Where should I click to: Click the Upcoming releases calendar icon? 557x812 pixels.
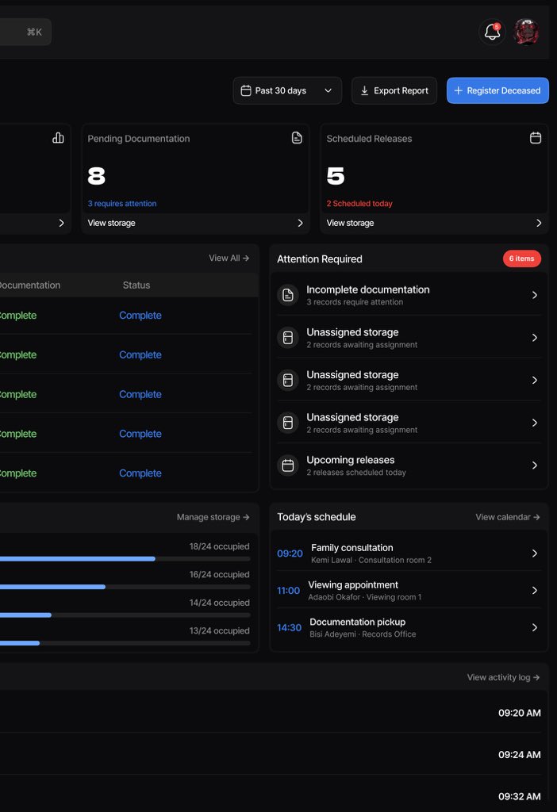287,465
